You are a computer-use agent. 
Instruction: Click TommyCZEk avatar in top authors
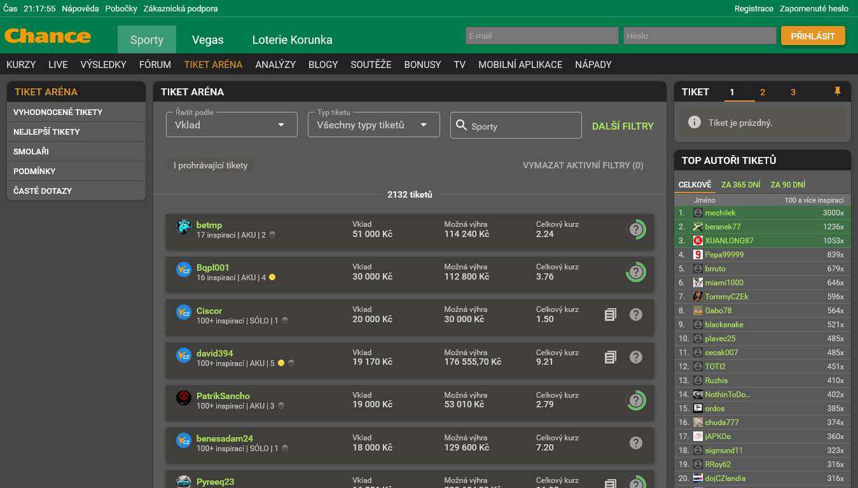coord(698,297)
